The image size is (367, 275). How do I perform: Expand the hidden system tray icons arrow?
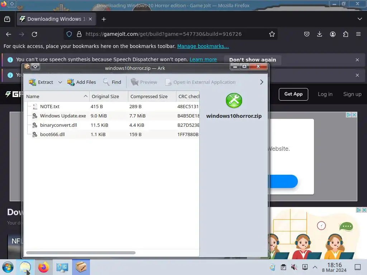[315, 267]
